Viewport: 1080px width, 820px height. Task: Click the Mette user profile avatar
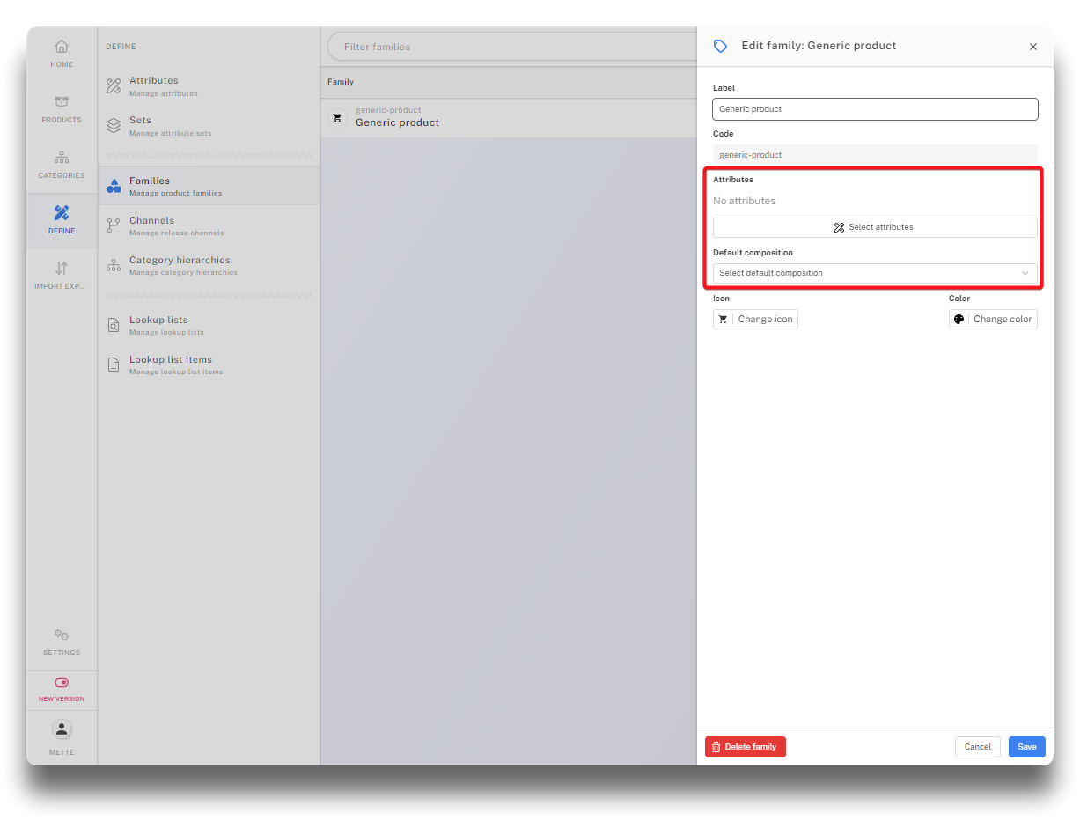[62, 729]
